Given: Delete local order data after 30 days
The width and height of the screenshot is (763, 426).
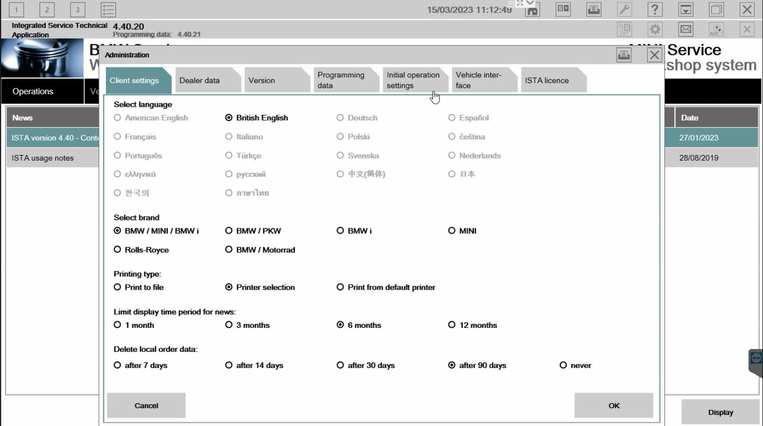Looking at the screenshot, I should [x=365, y=366].
